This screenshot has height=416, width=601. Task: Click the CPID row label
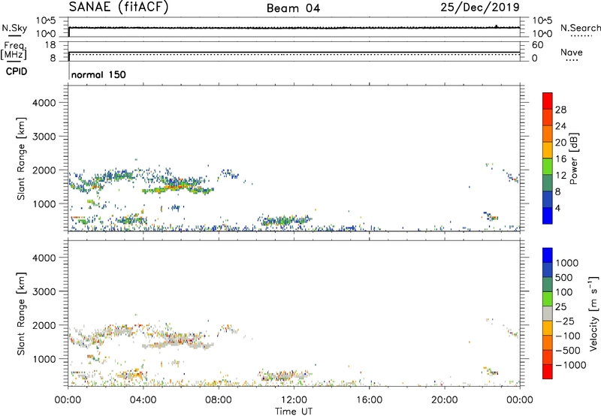[x=17, y=71]
